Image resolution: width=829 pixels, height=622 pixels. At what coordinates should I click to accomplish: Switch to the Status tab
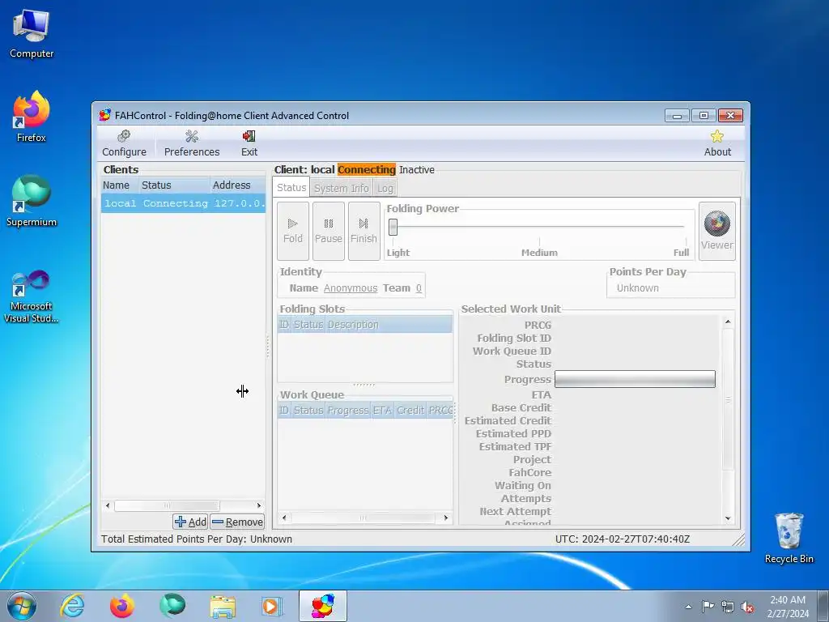[x=291, y=188]
